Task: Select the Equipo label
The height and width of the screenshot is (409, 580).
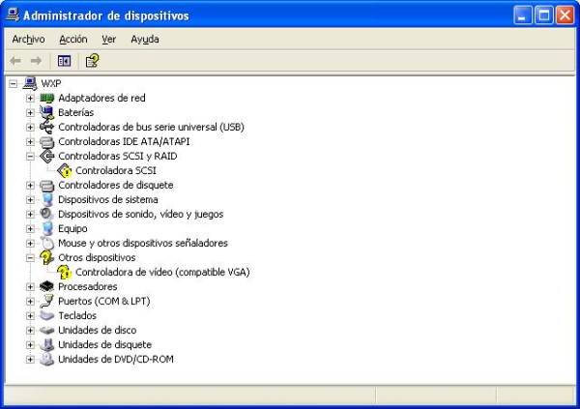Action: point(72,229)
